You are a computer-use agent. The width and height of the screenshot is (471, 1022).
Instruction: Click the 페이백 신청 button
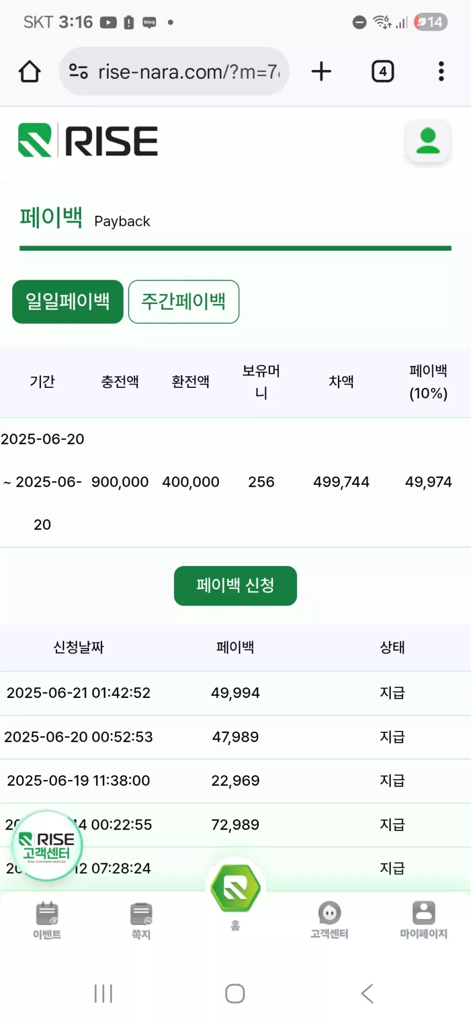235,585
